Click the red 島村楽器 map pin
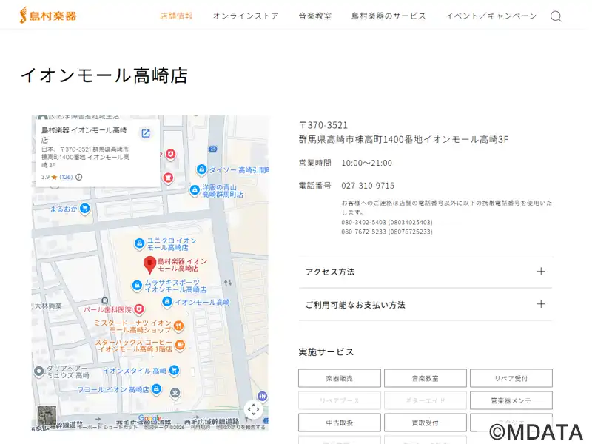This screenshot has width=592, height=444. [149, 264]
